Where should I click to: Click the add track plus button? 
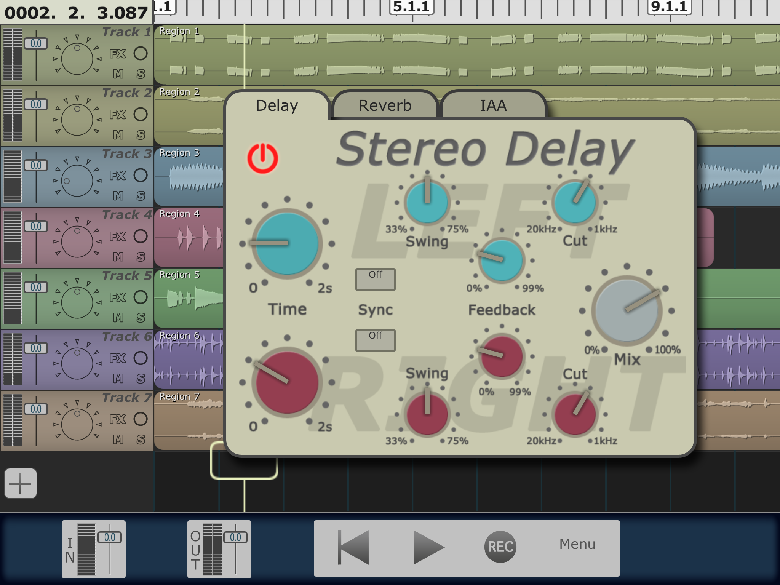[21, 483]
